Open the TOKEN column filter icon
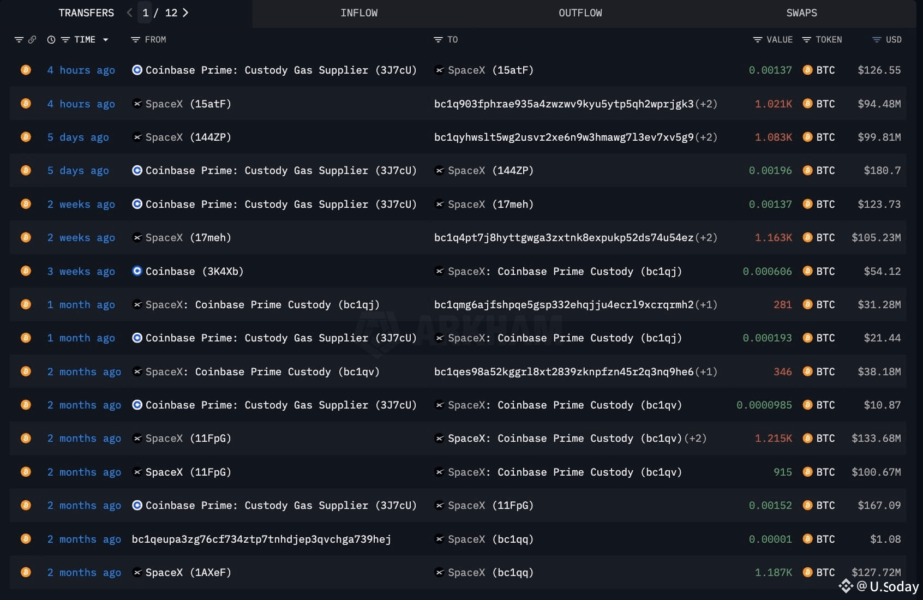Image resolution: width=923 pixels, height=600 pixels. tap(806, 40)
